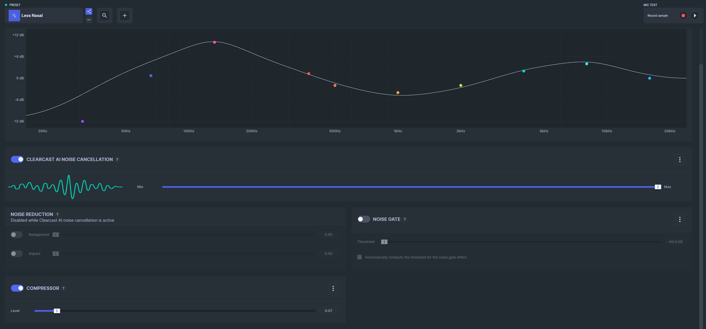Screen dimensions: 706x329
Task: Turn off the Compressor toggle
Action: (x=17, y=288)
